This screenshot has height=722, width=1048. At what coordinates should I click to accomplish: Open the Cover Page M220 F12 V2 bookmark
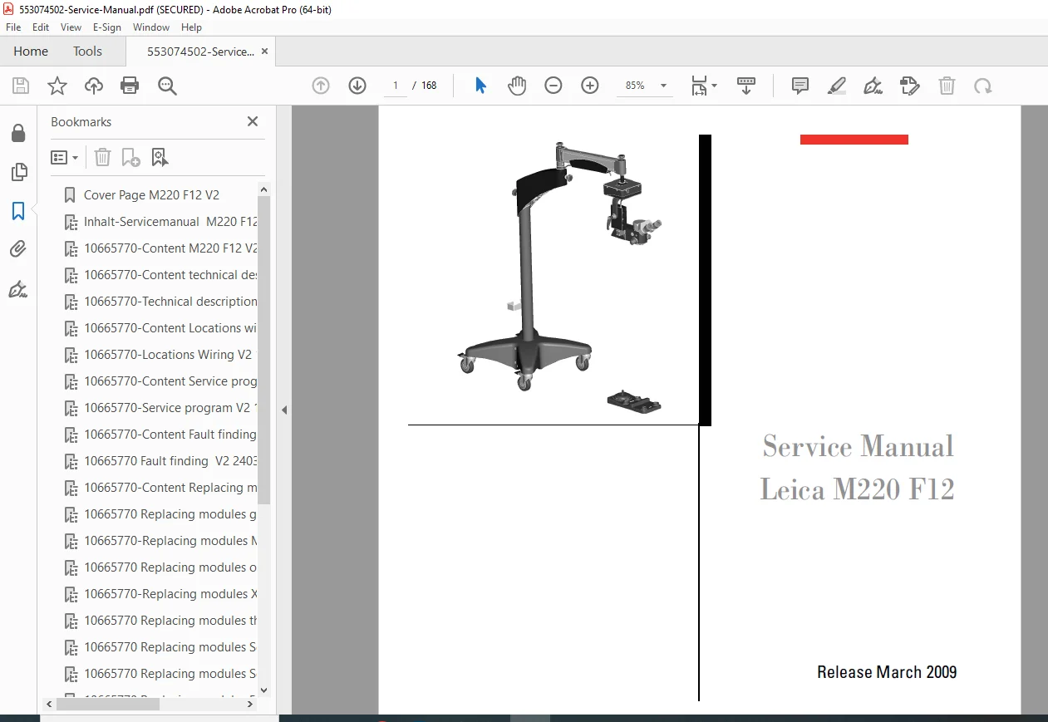151,195
